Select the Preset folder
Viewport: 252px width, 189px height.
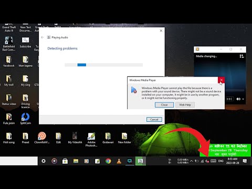25,138
